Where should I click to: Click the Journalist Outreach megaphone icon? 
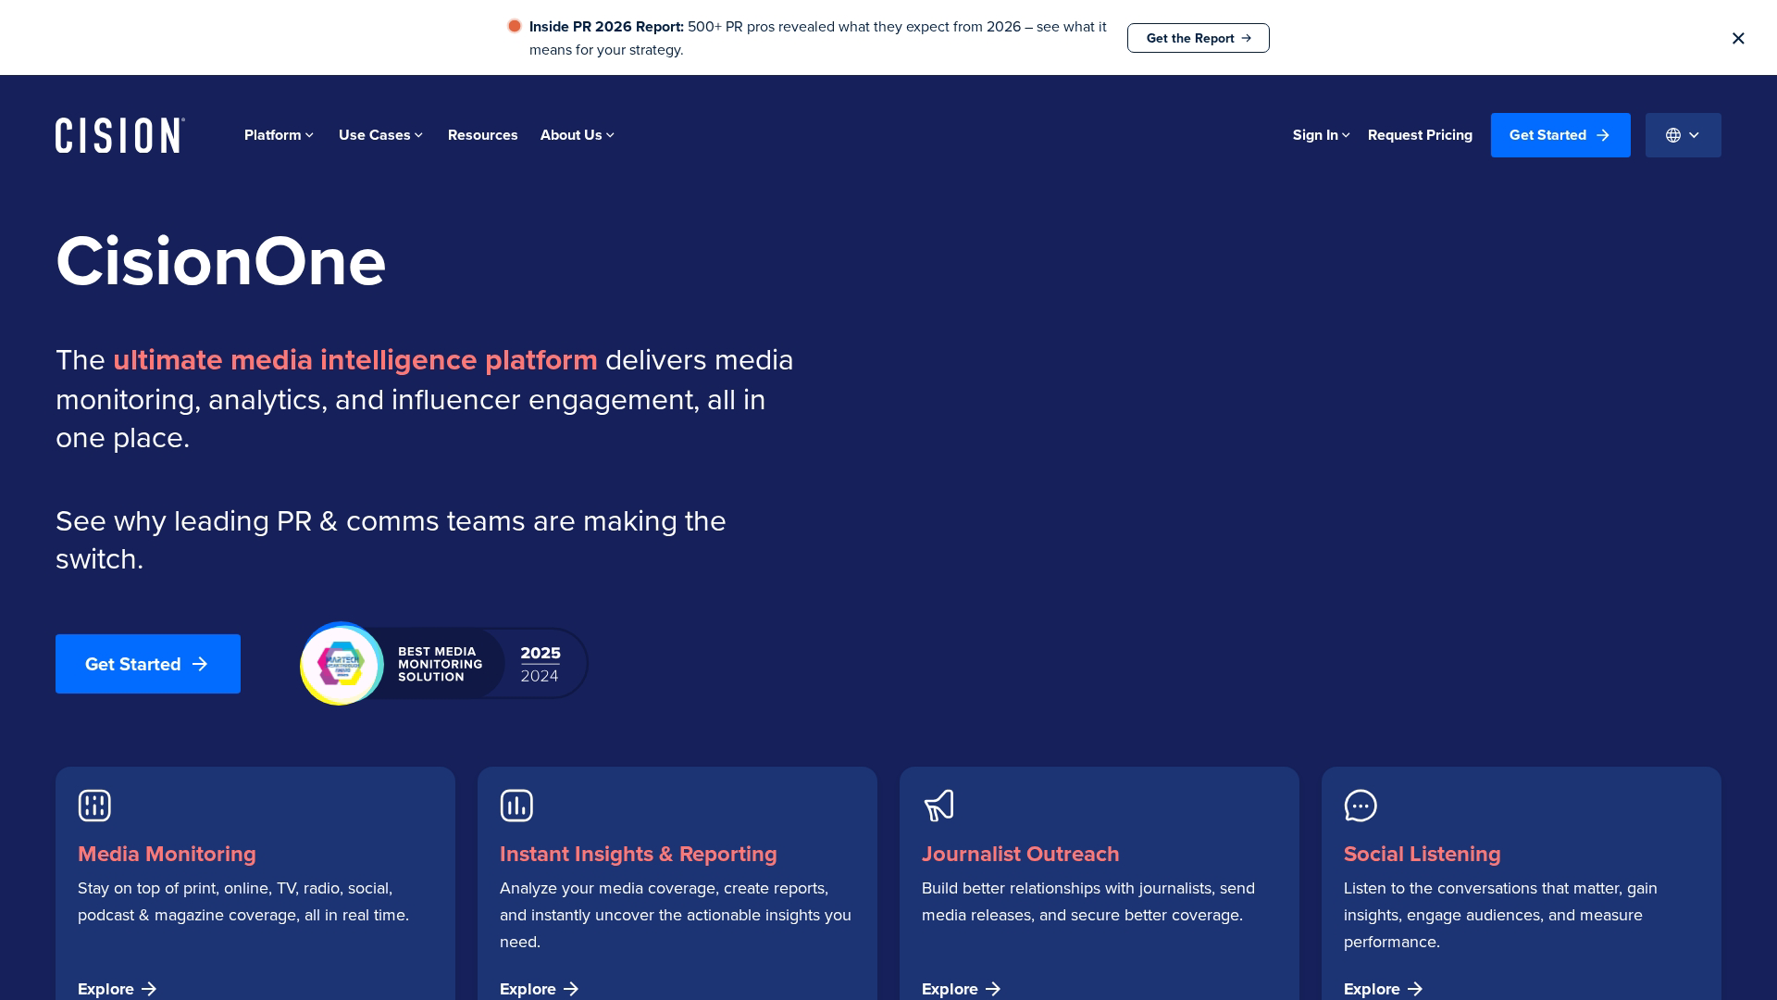938,806
